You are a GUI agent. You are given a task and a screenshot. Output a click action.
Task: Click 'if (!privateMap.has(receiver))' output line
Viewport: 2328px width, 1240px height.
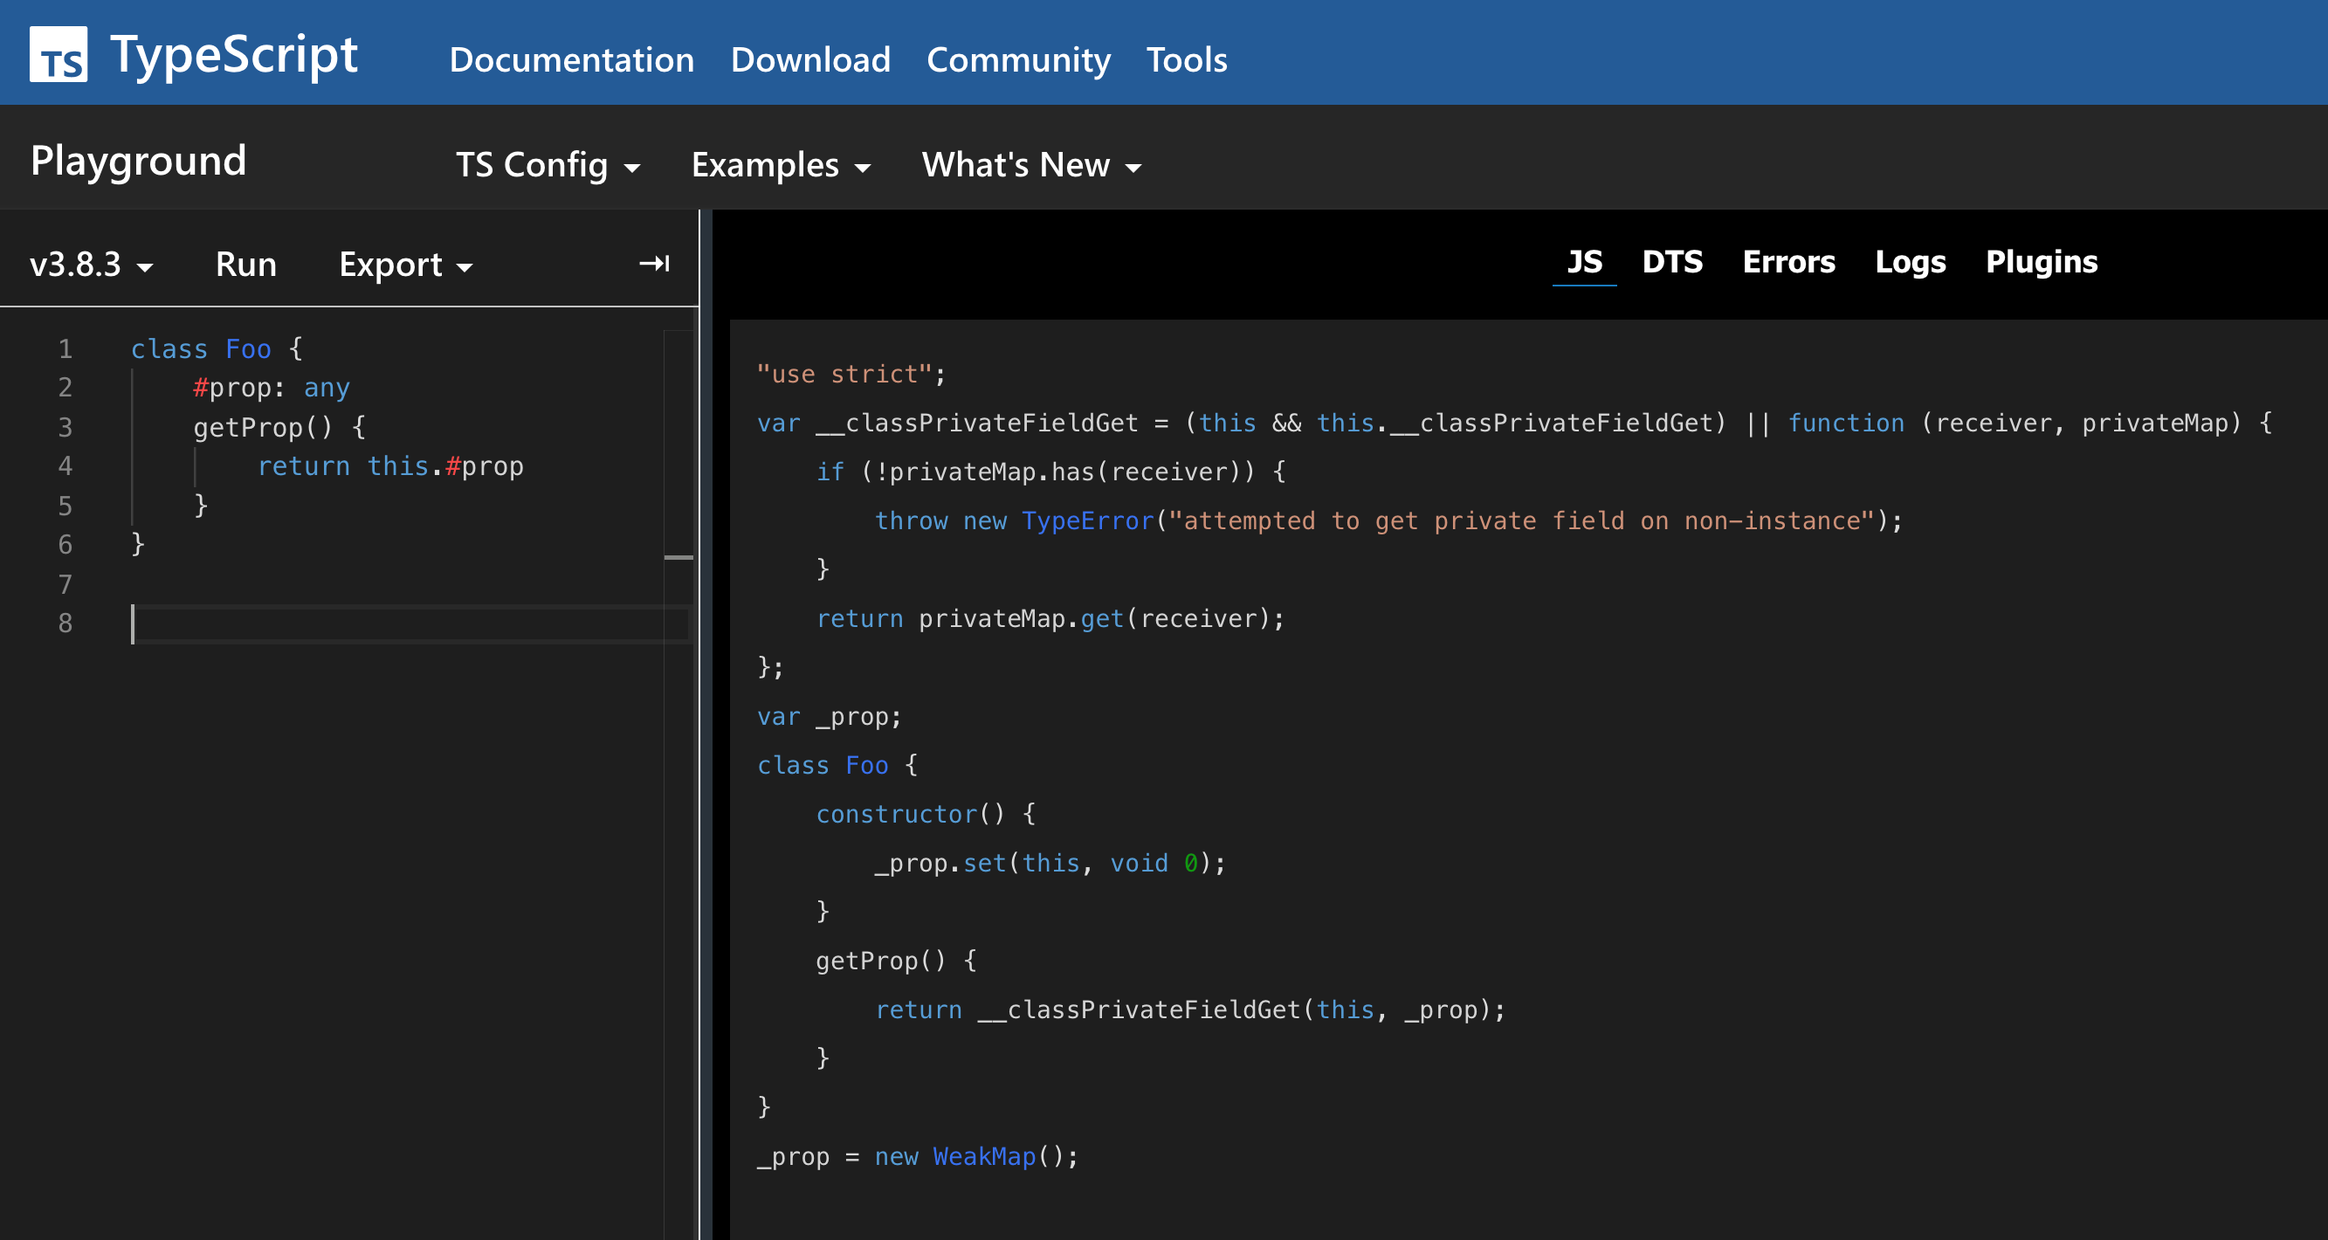click(1050, 472)
